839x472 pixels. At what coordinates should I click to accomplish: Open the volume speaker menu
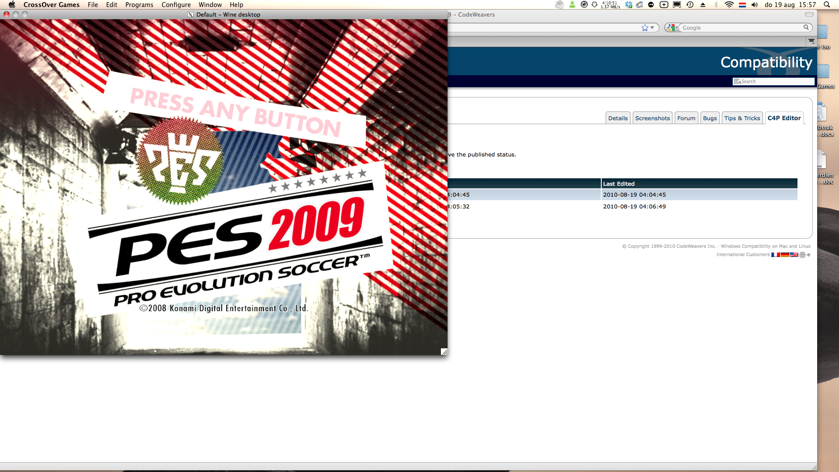pyautogui.click(x=755, y=5)
